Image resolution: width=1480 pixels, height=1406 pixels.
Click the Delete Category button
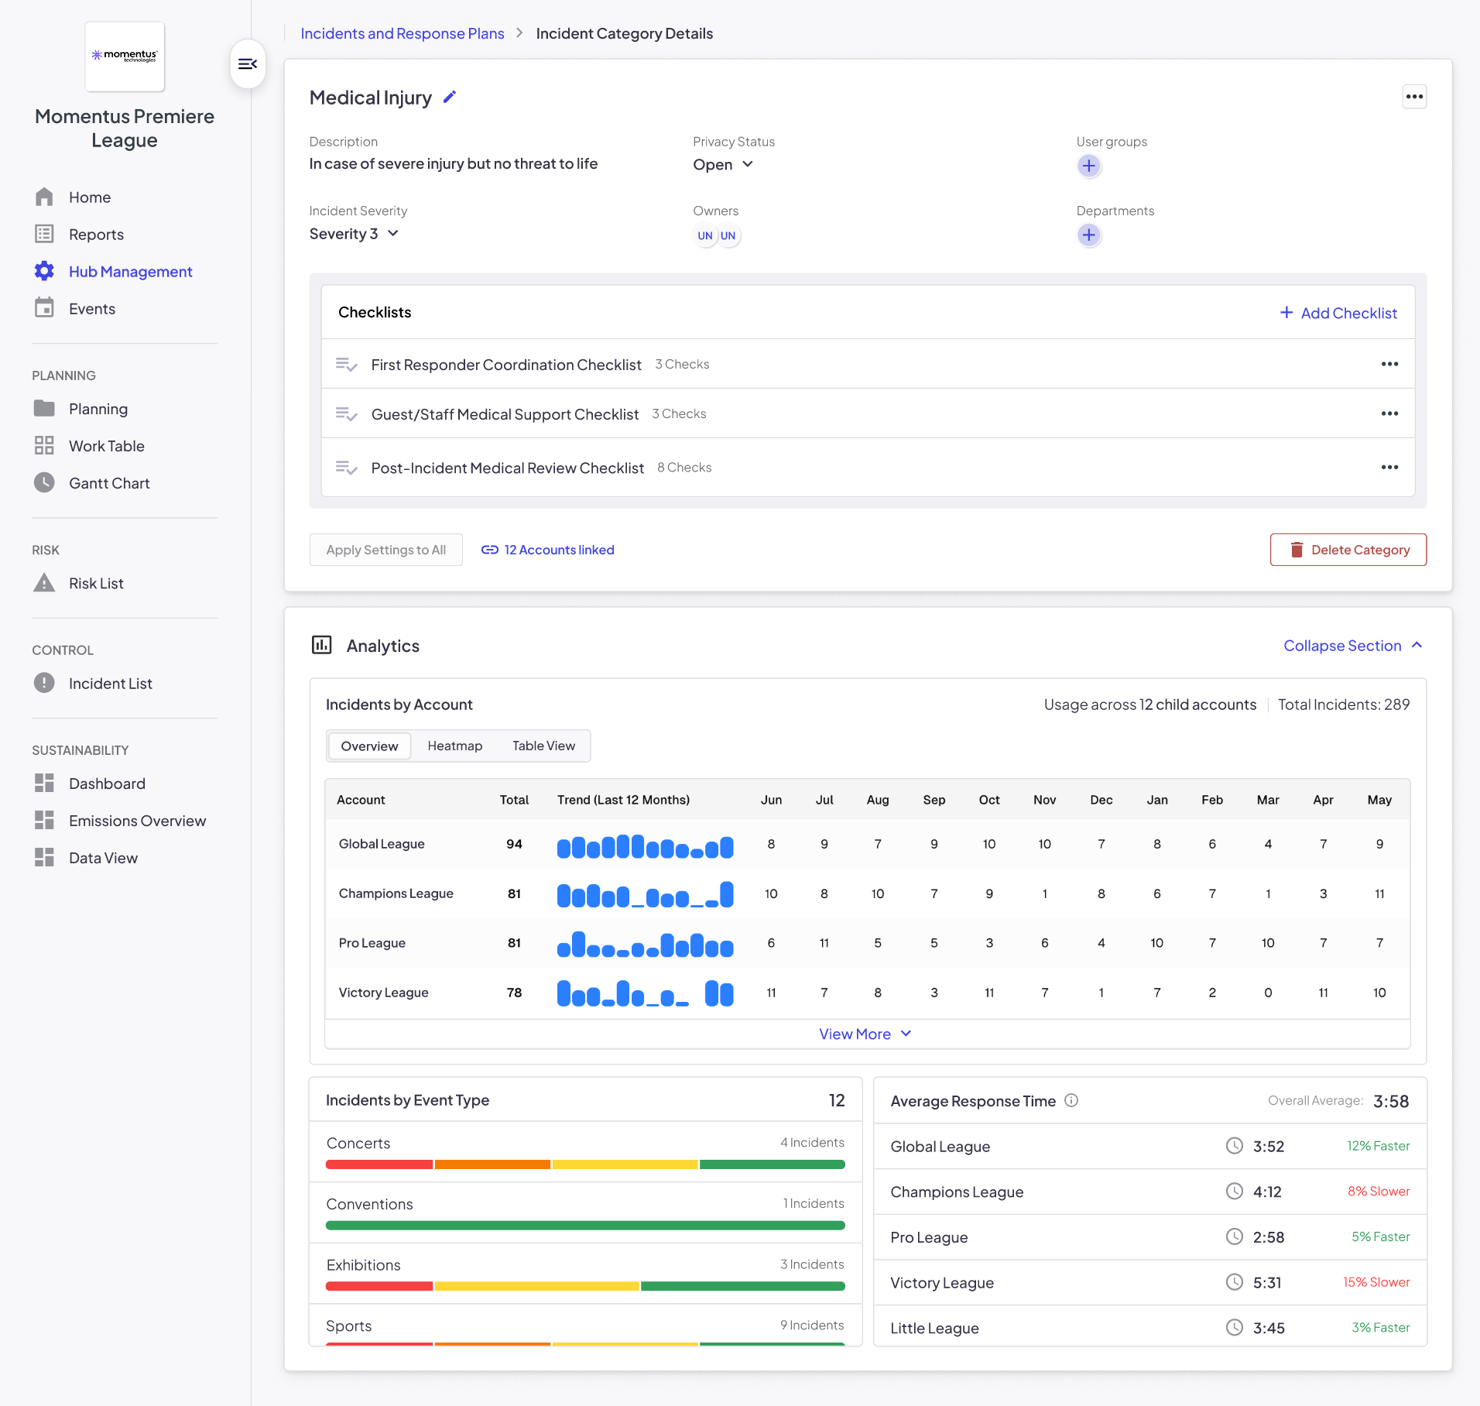pos(1348,550)
